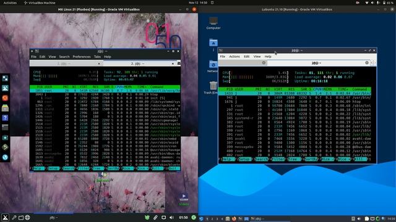Viewport: 396px width, 222px height.
Task: Open MX start menu X icon
Action: [x=6, y=218]
